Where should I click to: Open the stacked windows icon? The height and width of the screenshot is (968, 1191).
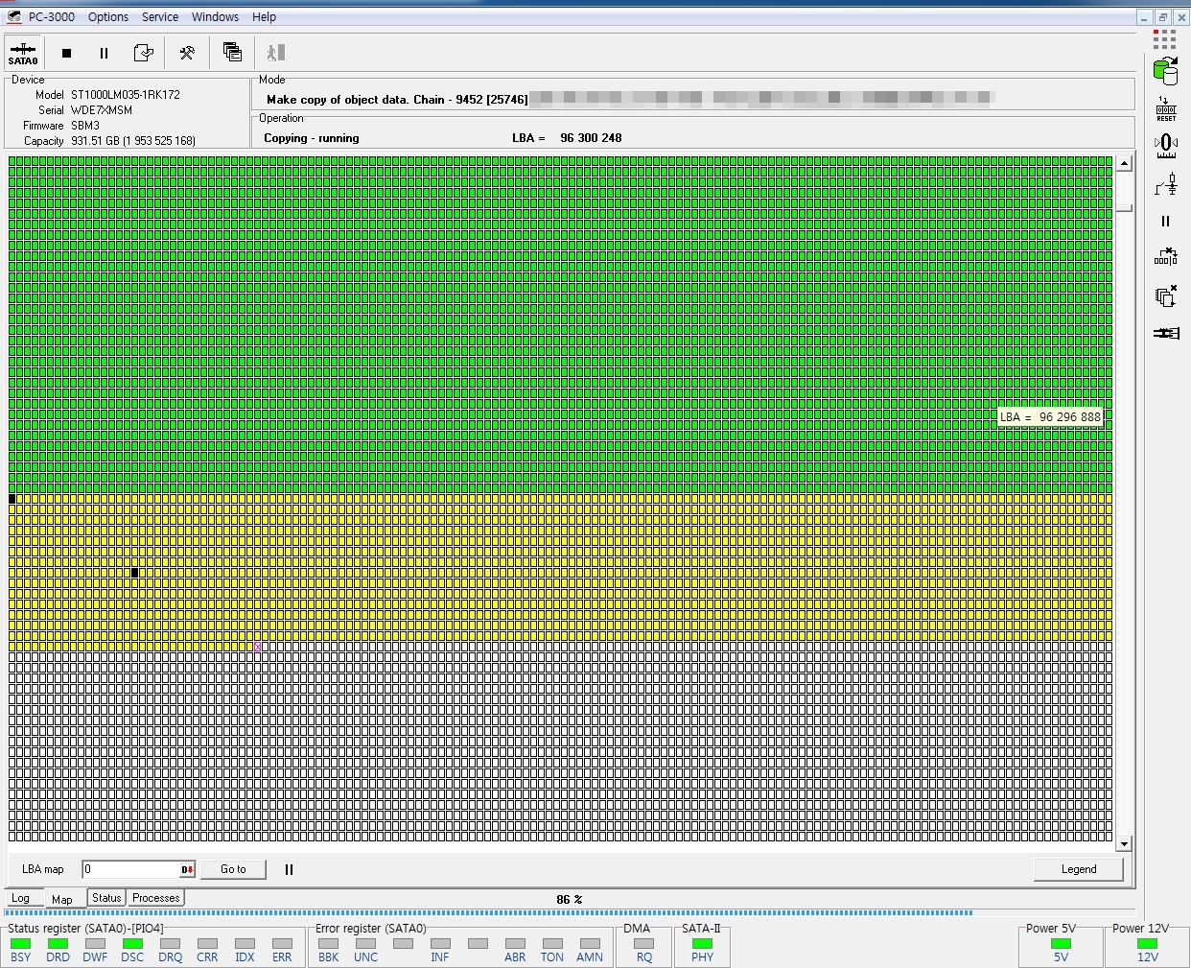(x=232, y=53)
